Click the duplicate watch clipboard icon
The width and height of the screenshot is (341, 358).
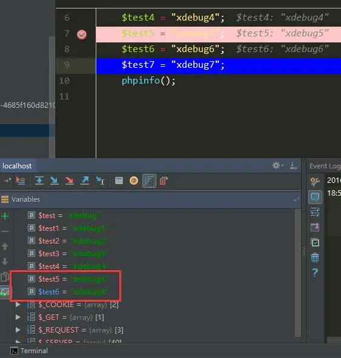point(5,277)
